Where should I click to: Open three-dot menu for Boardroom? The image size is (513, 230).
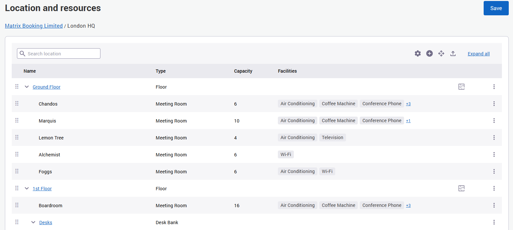[494, 205]
